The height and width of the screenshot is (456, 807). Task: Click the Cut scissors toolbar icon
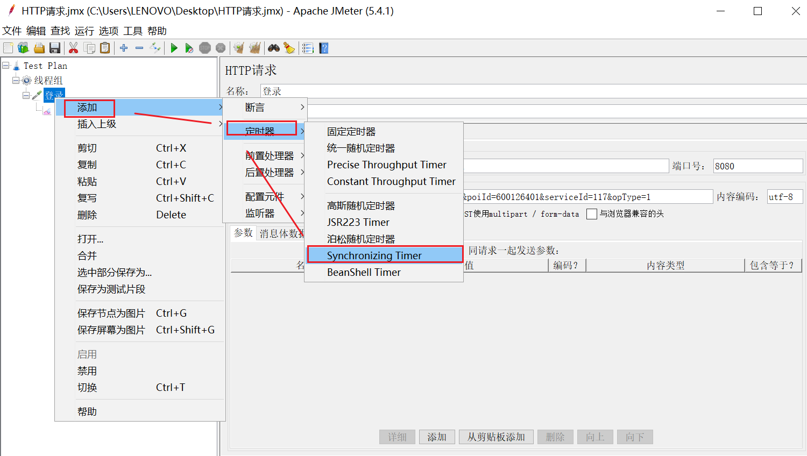pos(74,48)
